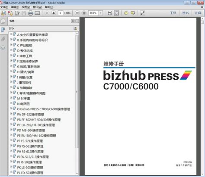Toggle the bookmarks panel icon

pyautogui.click(x=3, y=30)
